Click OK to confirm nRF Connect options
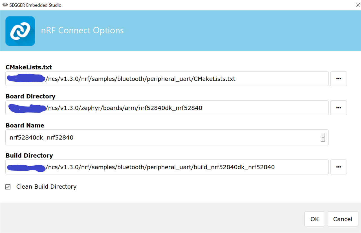This screenshot has height=233, width=361. pos(314,219)
